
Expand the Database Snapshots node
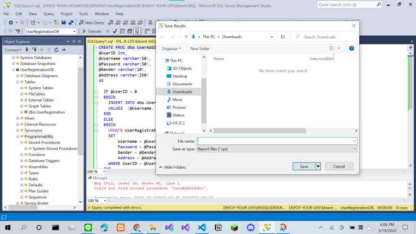point(13,64)
